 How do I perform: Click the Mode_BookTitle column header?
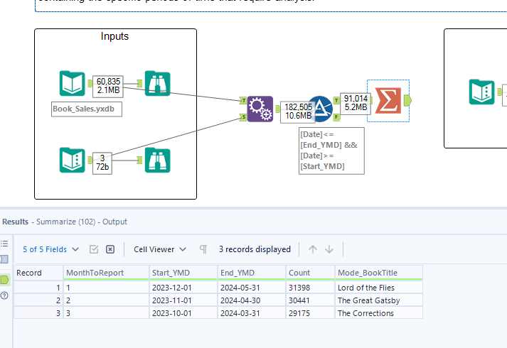tap(378, 273)
